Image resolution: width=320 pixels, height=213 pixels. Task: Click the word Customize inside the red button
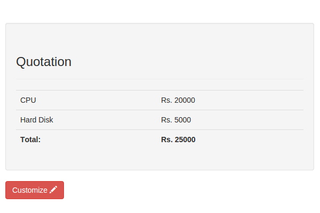click(x=30, y=190)
